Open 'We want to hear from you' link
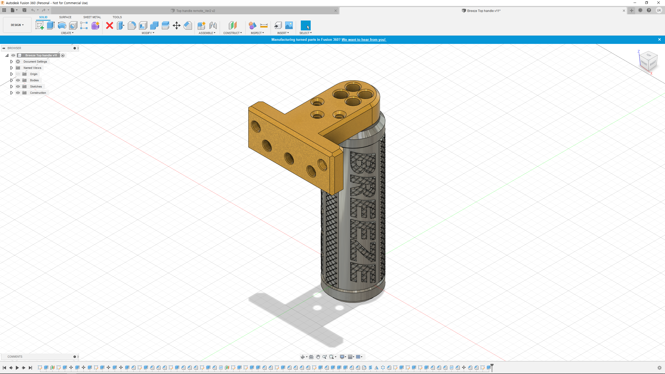This screenshot has width=665, height=374. [364, 39]
